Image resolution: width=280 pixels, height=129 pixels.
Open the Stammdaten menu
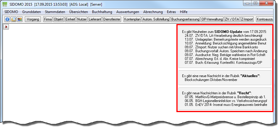point(55,12)
